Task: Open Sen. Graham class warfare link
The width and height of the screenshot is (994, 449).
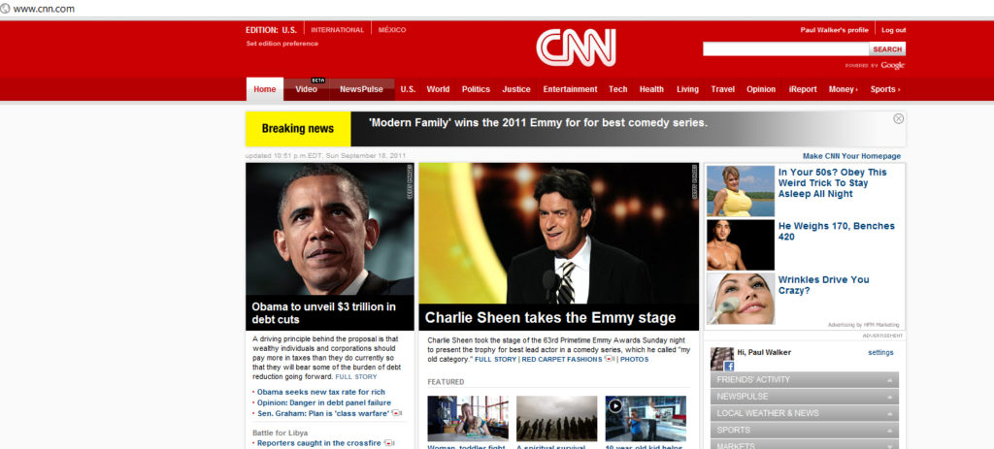Action: (322, 413)
